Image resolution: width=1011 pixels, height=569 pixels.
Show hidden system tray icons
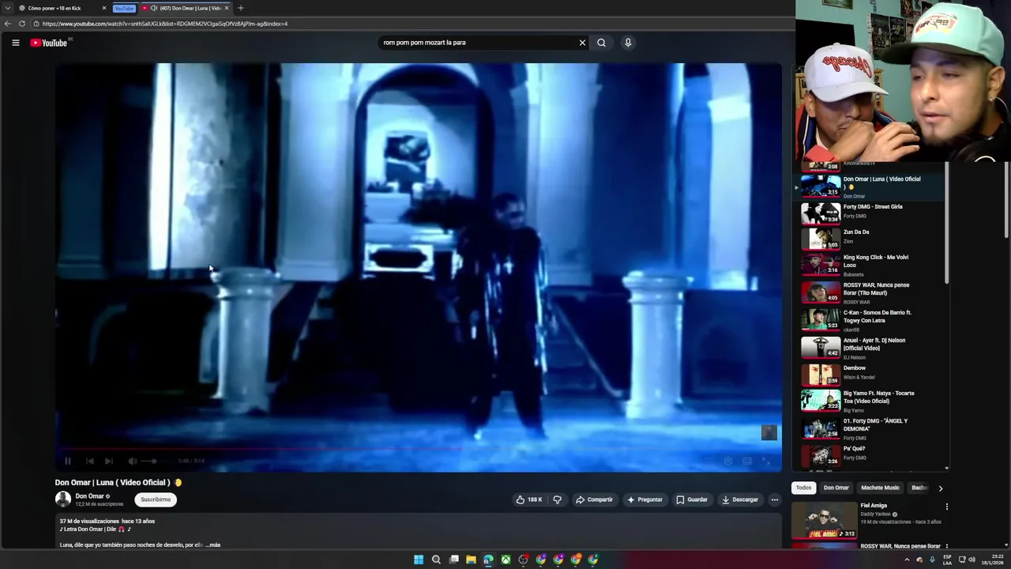907,560
